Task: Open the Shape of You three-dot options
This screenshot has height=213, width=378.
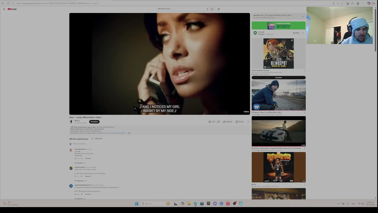Action: click(305, 112)
